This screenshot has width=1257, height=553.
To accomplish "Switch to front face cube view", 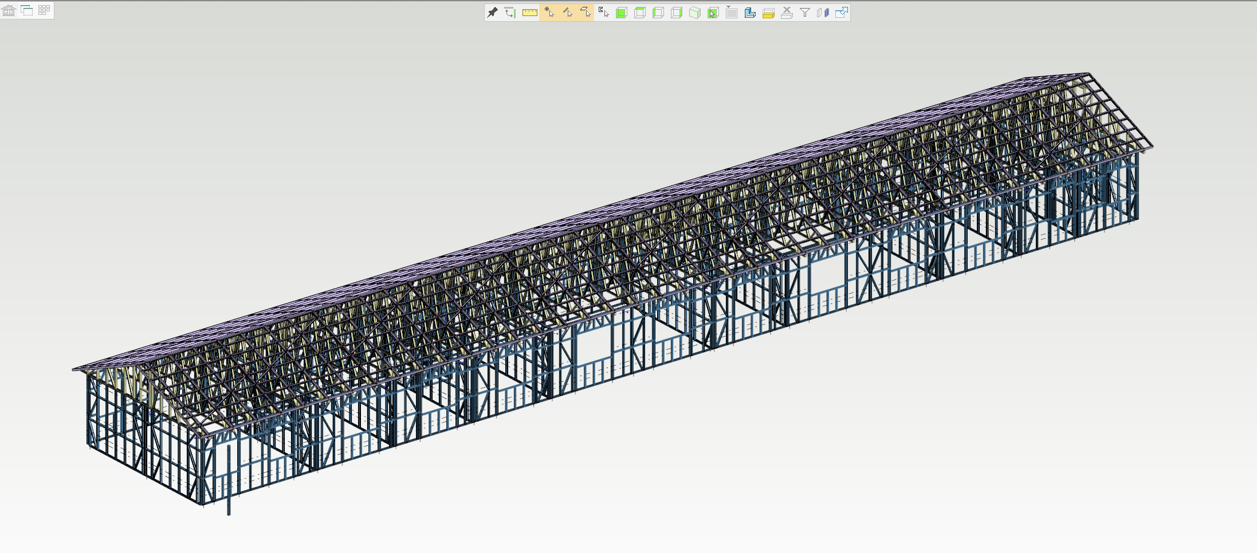I will (x=622, y=13).
